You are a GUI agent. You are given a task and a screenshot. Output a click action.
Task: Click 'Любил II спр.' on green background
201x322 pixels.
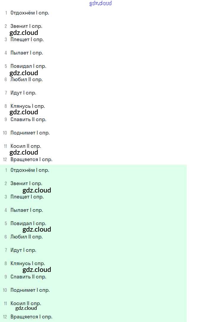[27, 237]
